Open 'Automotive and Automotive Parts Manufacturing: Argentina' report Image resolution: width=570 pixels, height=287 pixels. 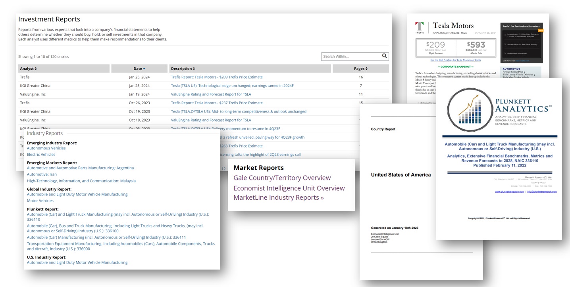[80, 168]
